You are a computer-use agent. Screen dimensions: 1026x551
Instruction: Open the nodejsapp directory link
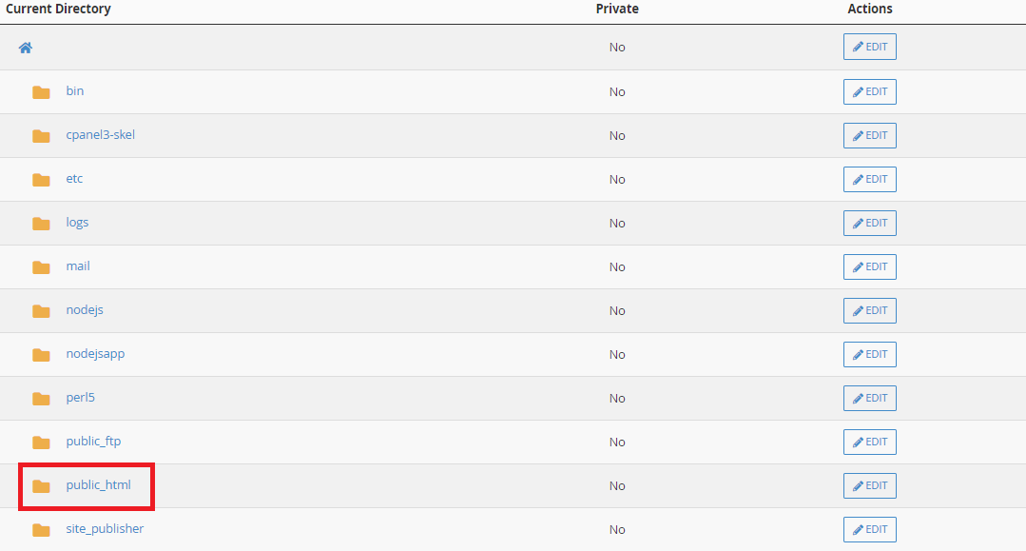coord(95,354)
